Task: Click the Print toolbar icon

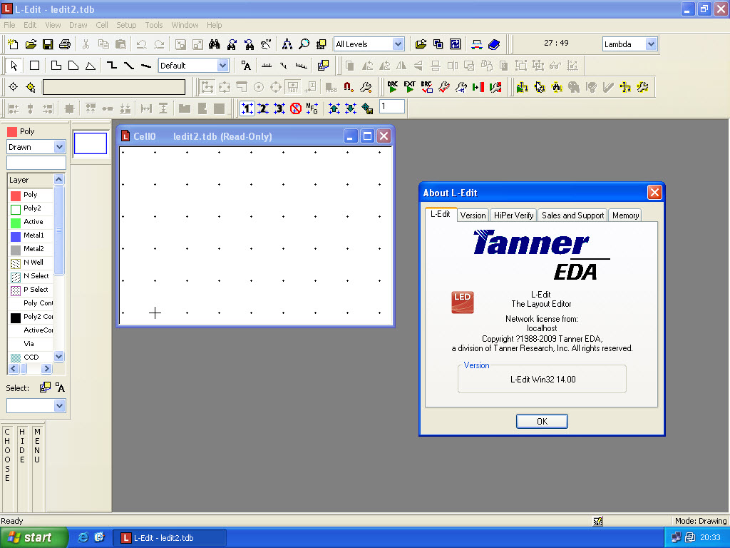Action: (x=65, y=44)
